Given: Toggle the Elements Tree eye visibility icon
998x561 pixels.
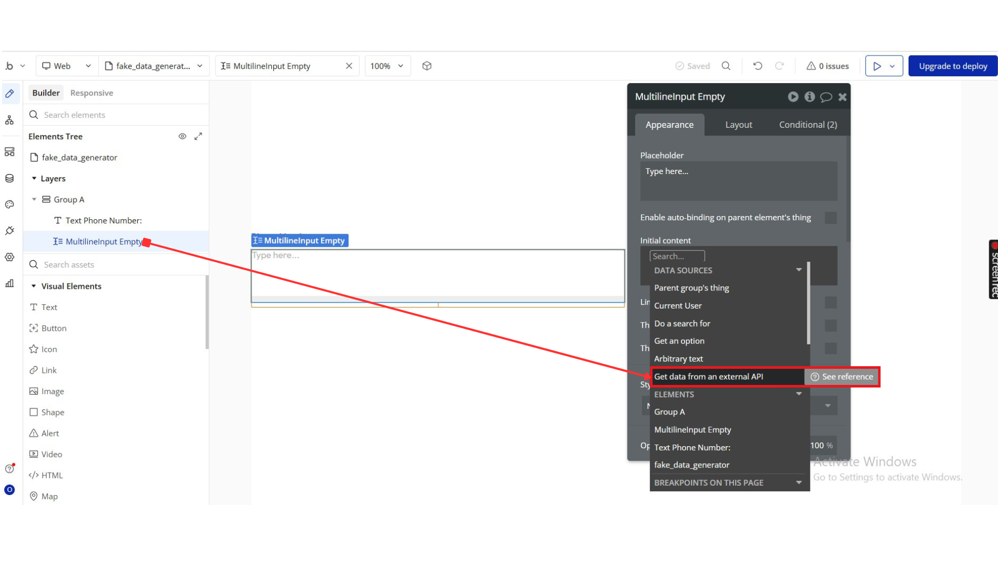Looking at the screenshot, I should click(182, 136).
